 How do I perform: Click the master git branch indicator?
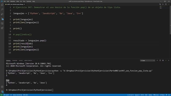coord(6,95)
